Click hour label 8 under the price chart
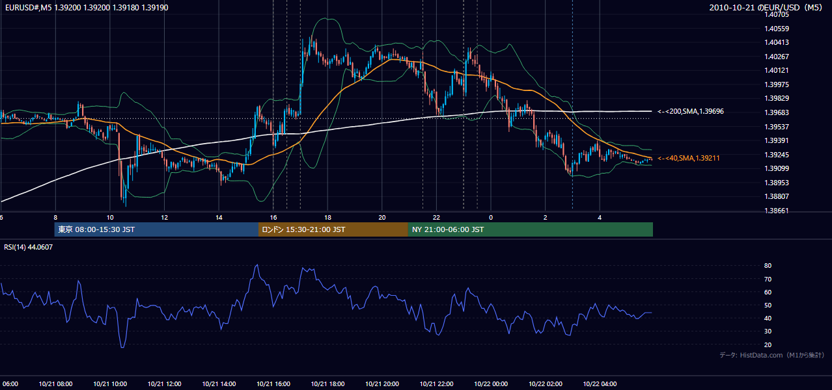The height and width of the screenshot is (390, 832). tap(55, 217)
